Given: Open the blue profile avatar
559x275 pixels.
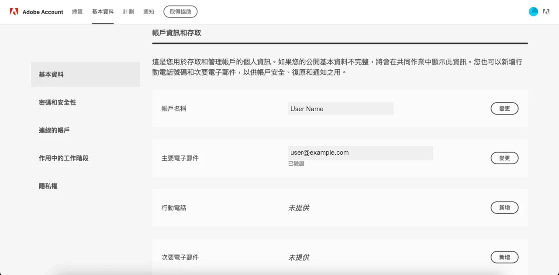Looking at the screenshot, I should pos(533,12).
